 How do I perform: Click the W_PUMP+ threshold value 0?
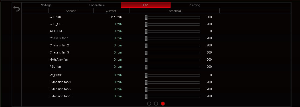click(x=211, y=75)
